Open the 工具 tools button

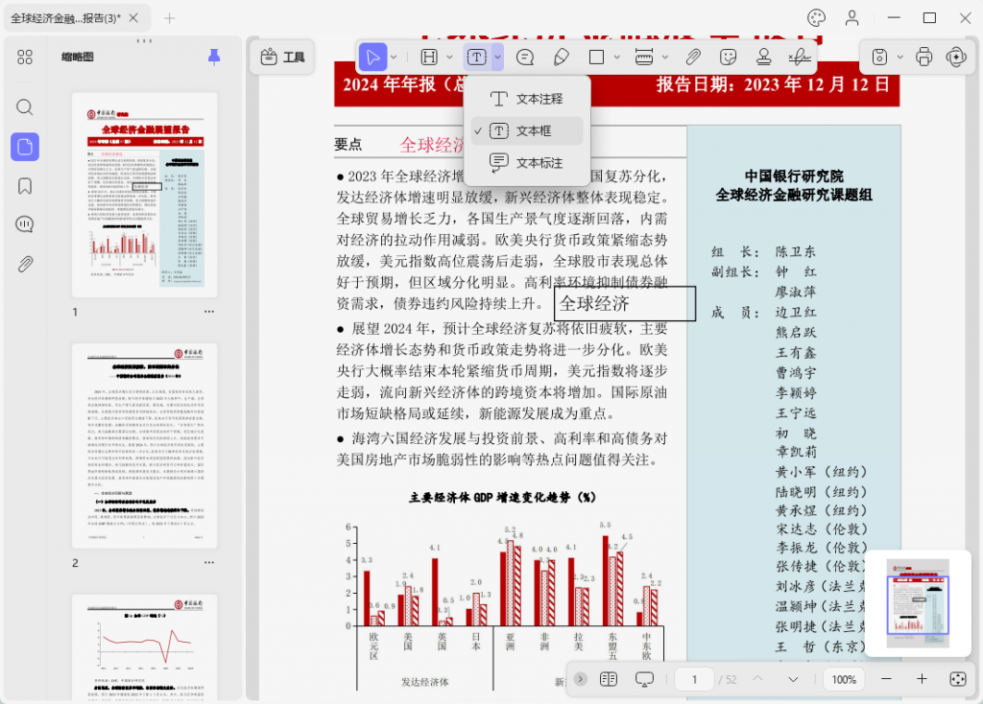coord(282,58)
